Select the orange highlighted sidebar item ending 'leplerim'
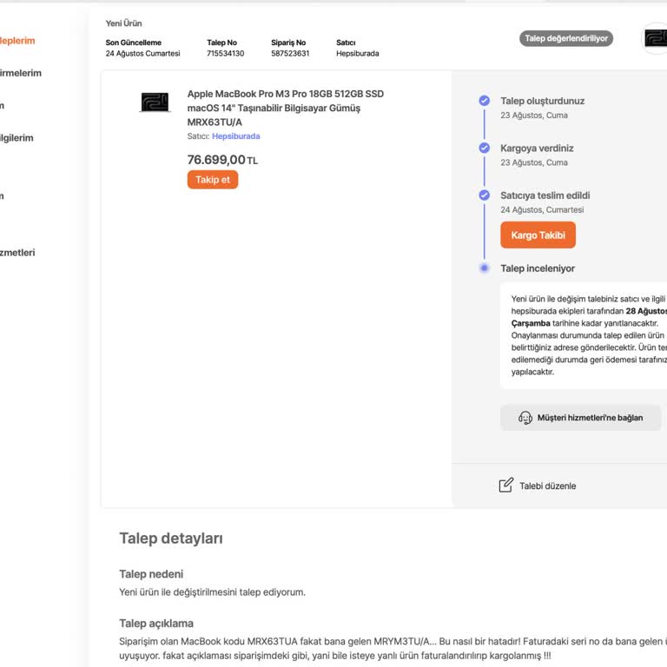 (17, 41)
